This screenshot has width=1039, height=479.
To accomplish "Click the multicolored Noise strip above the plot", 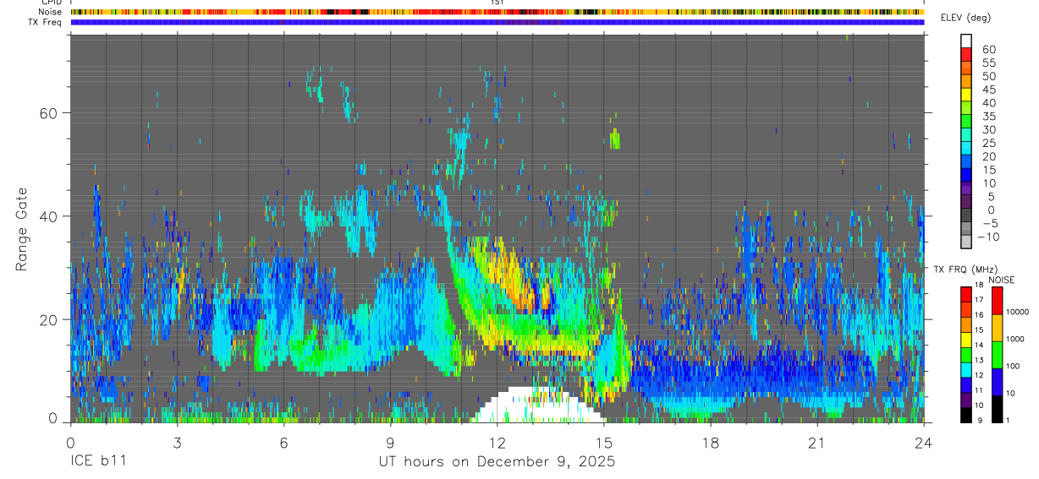I will 497,12.
